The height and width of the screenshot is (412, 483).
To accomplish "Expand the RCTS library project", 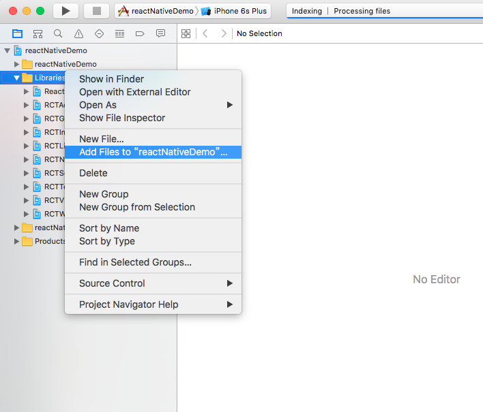I will click(26, 173).
